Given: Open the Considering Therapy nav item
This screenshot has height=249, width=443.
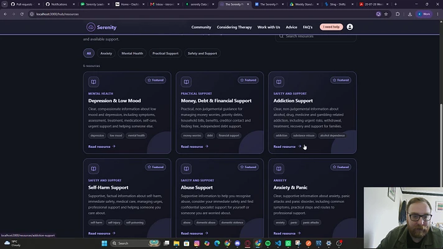Looking at the screenshot, I should coord(234,27).
